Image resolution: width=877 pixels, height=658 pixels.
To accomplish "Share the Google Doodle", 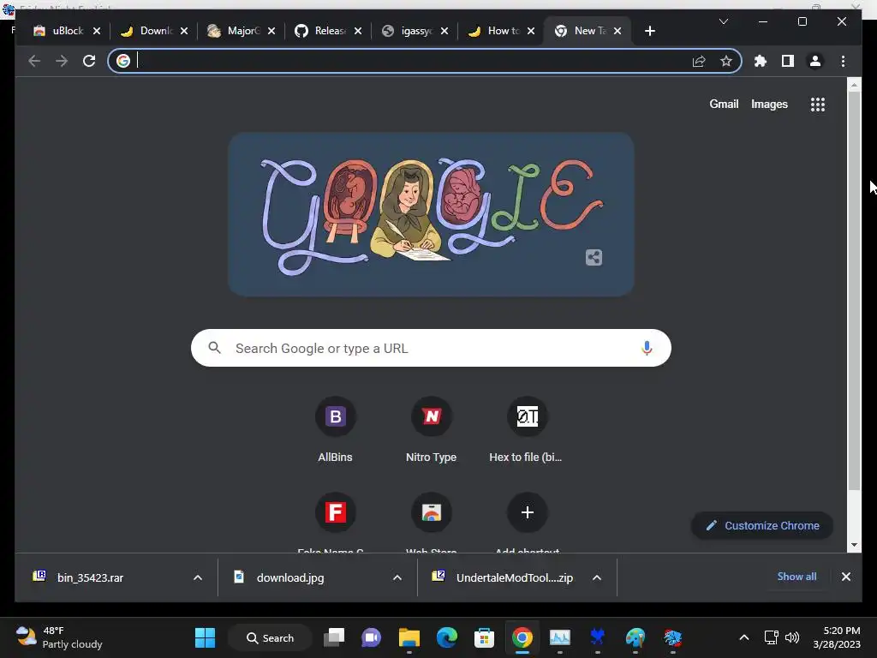I will [x=594, y=257].
